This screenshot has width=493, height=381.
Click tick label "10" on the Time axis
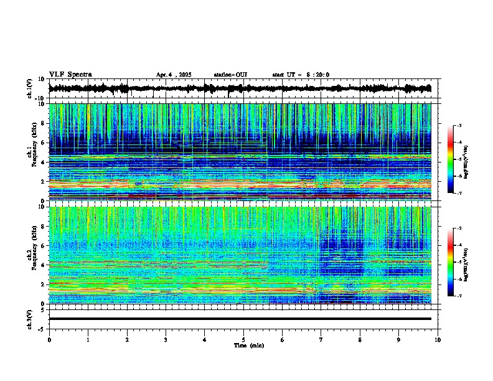coord(438,340)
